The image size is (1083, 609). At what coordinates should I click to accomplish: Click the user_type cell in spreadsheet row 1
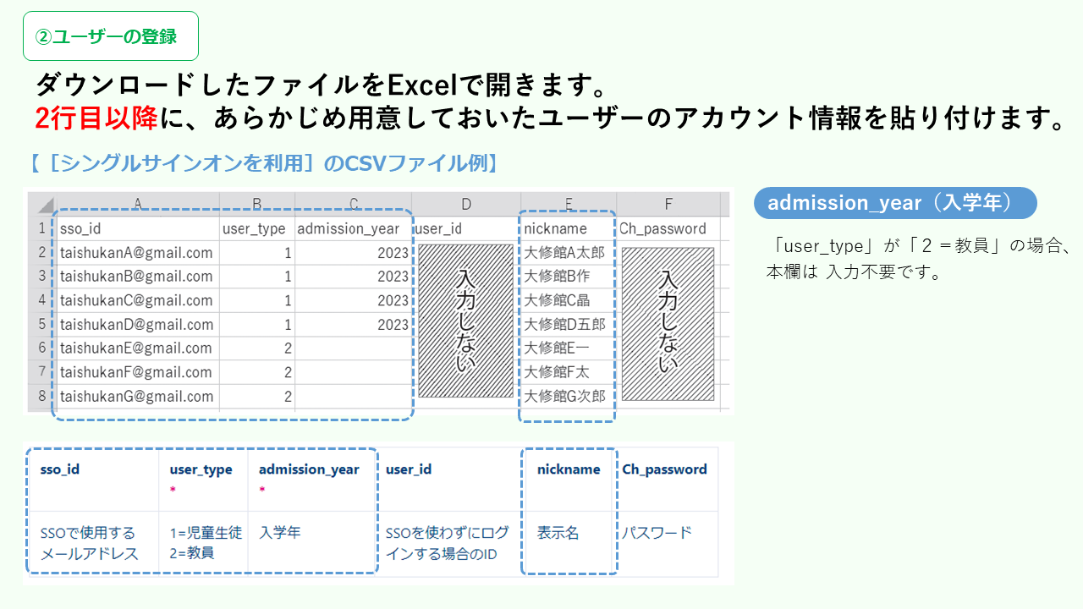tap(257, 228)
